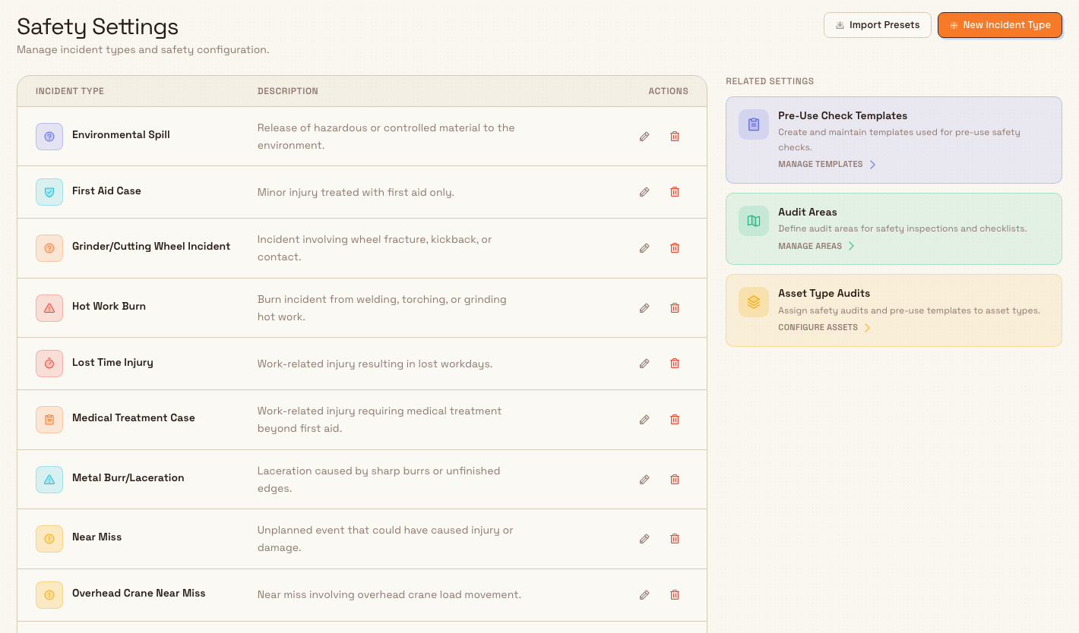Open the Asset Type Audits card title
This screenshot has height=633, width=1079.
[824, 293]
